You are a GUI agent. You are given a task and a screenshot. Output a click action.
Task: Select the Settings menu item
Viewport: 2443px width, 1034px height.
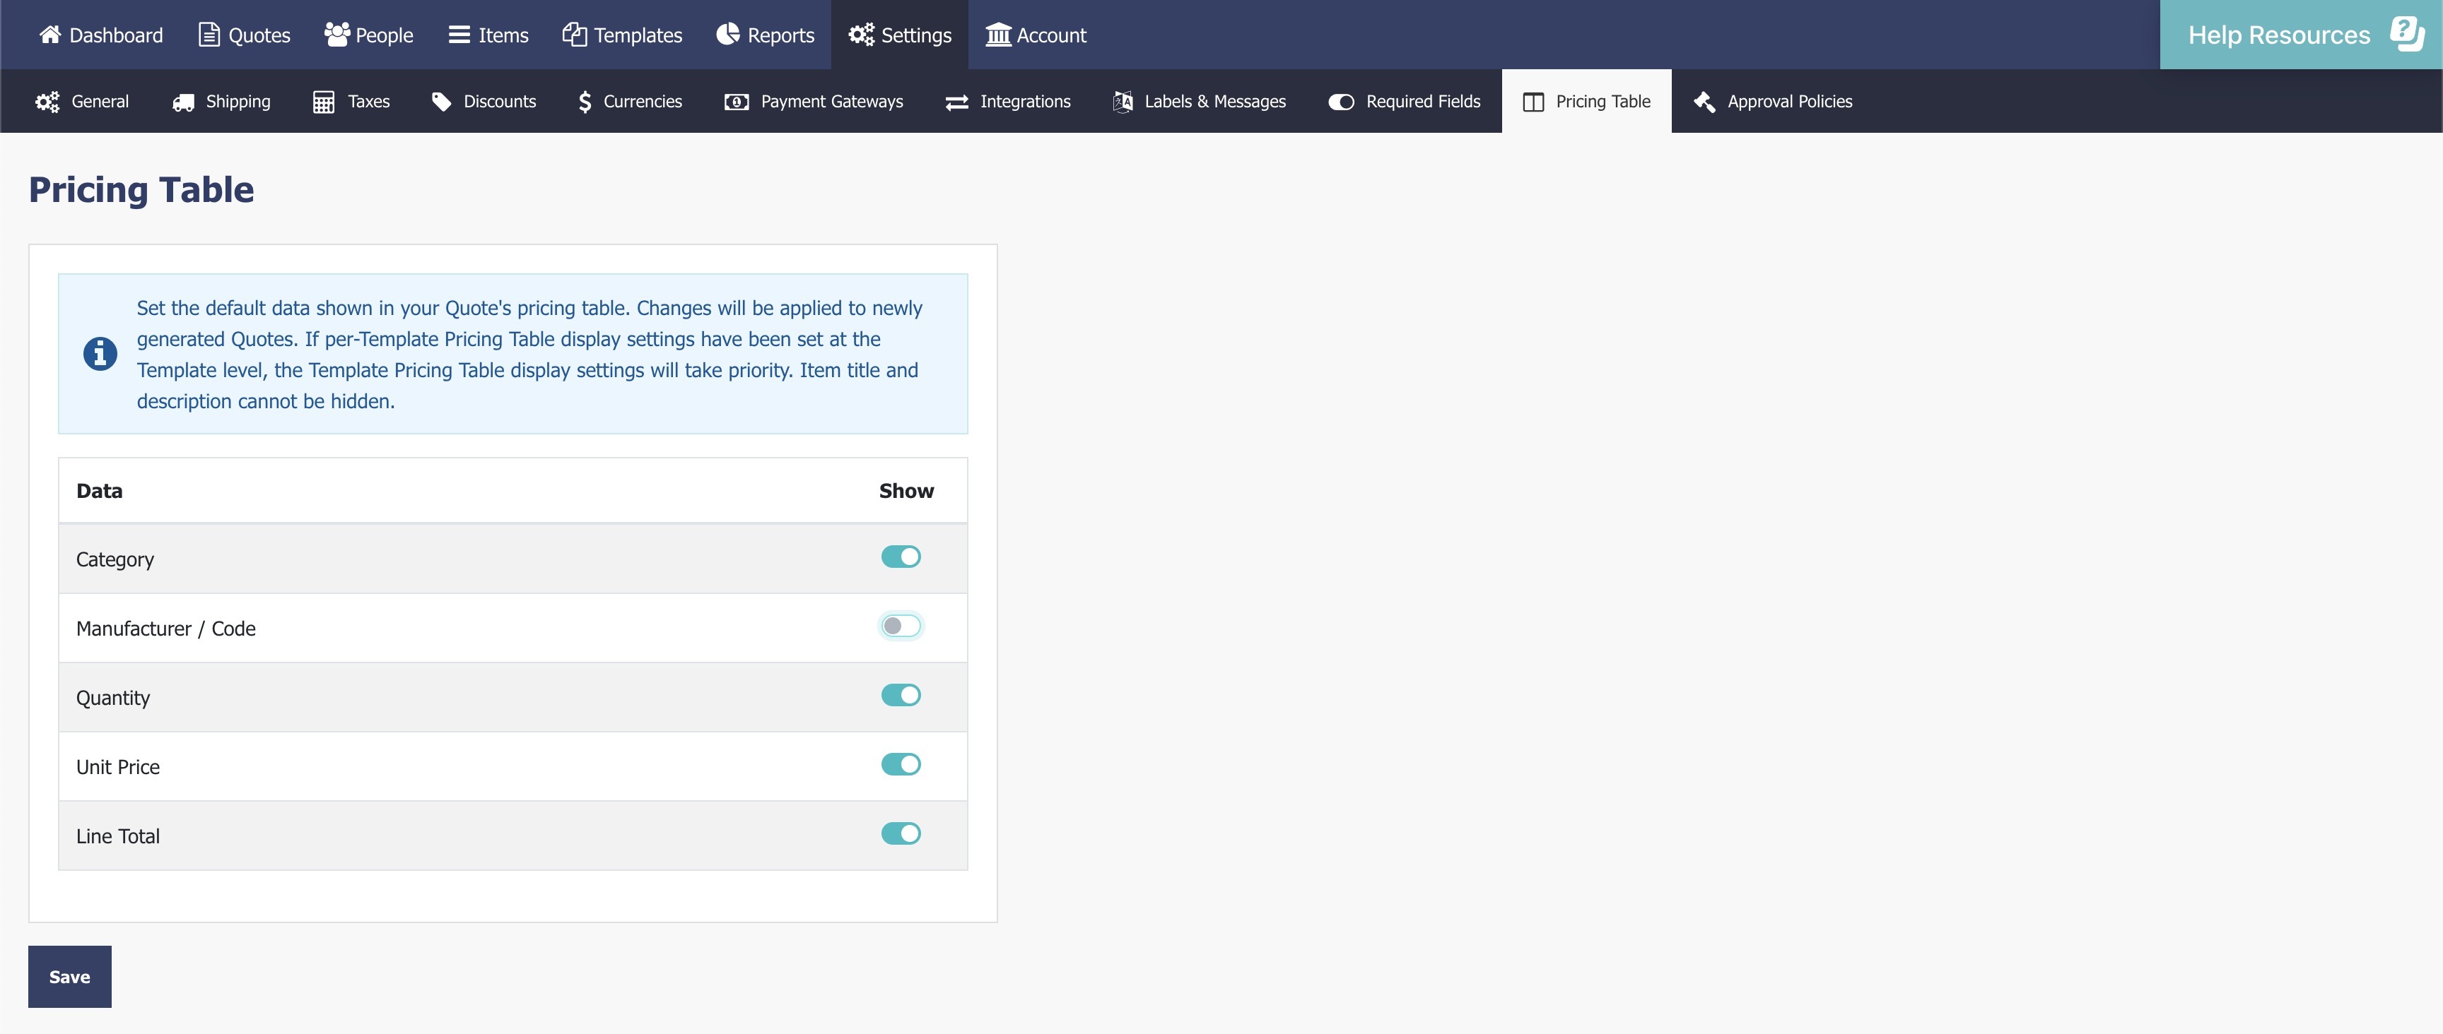tap(899, 35)
